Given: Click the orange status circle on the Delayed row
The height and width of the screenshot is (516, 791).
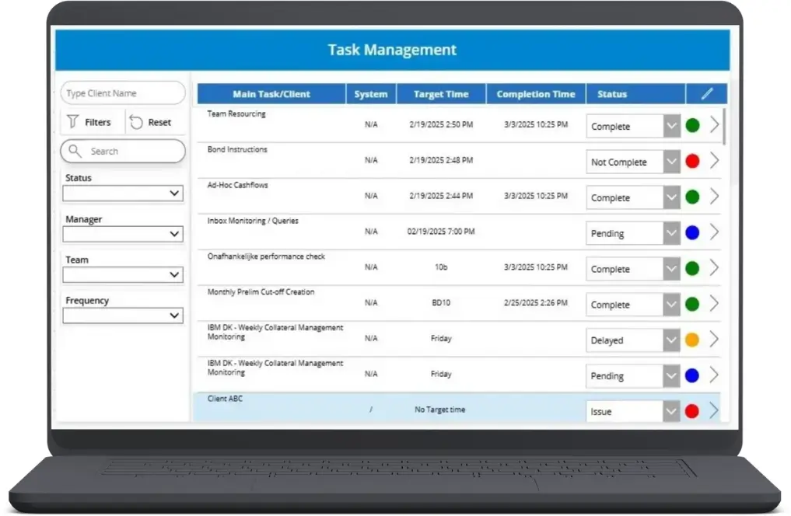Looking at the screenshot, I should pyautogui.click(x=692, y=340).
